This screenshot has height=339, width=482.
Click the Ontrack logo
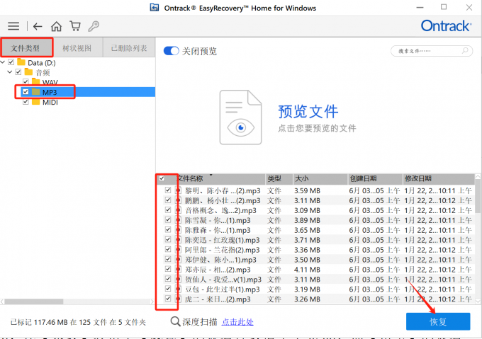[x=446, y=25]
